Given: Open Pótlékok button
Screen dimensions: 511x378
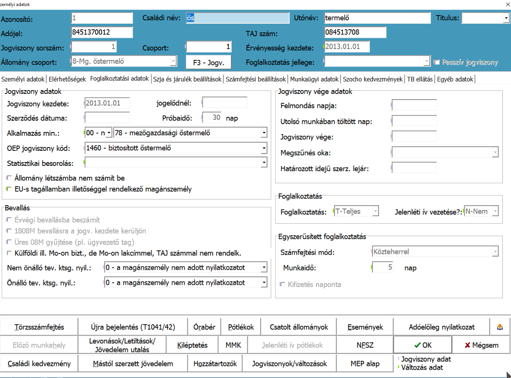Looking at the screenshot, I should [x=241, y=327].
